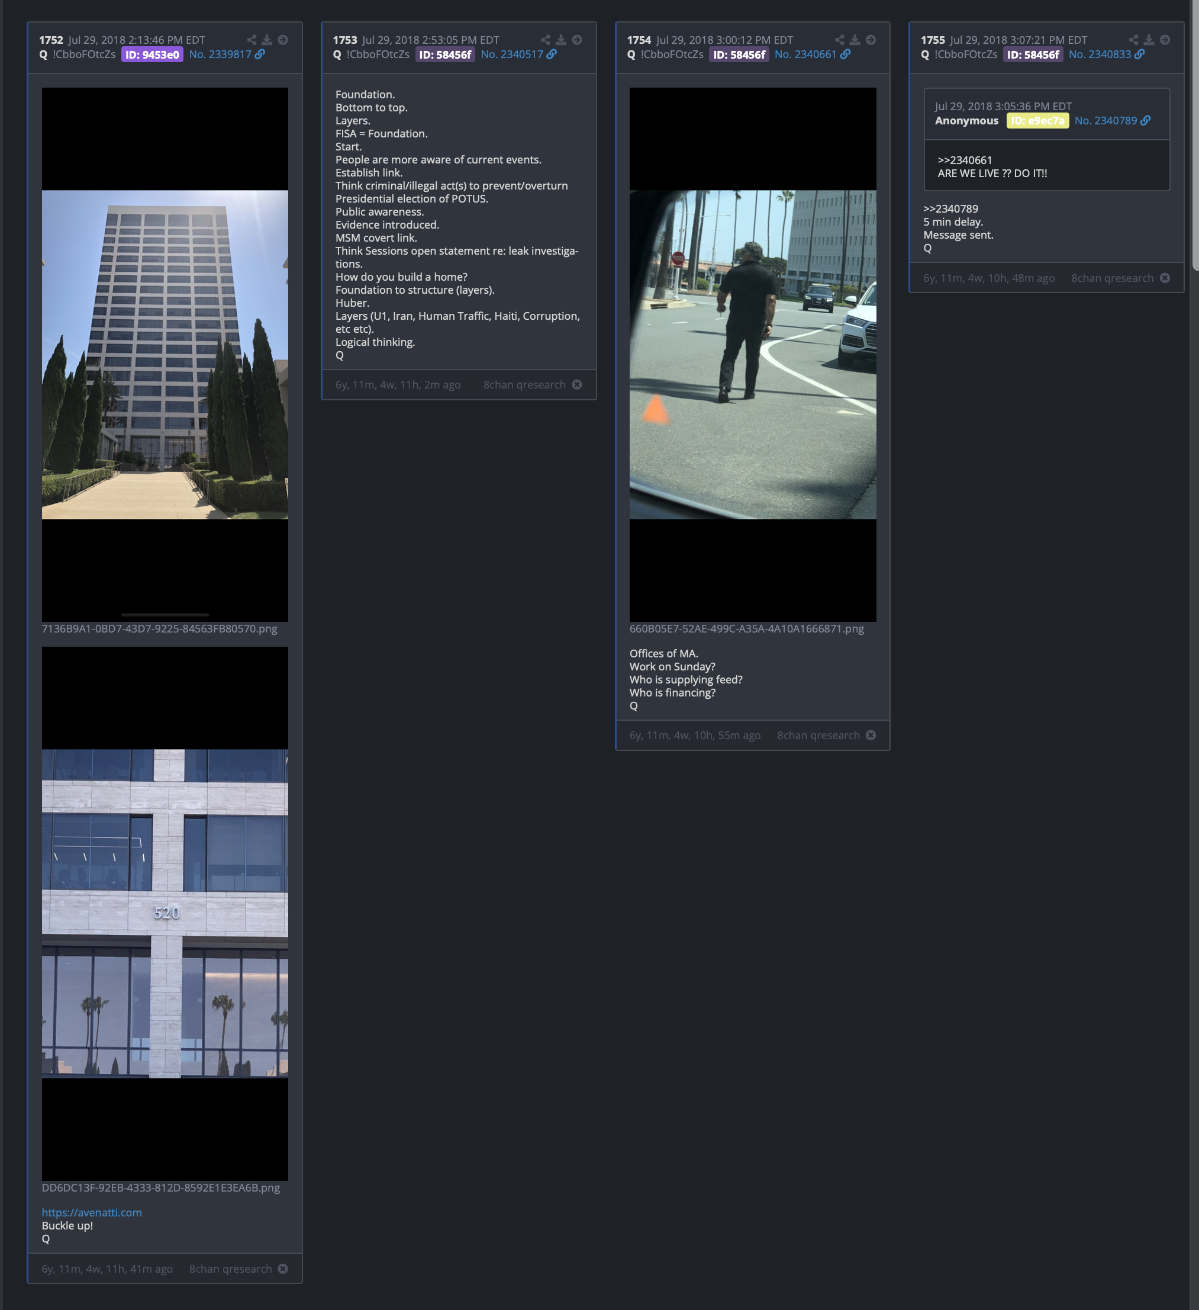Click page vertical scrollbar thumb

1196,134
